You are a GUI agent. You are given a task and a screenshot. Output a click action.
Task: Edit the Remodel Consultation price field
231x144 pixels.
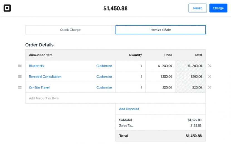[x=161, y=77]
